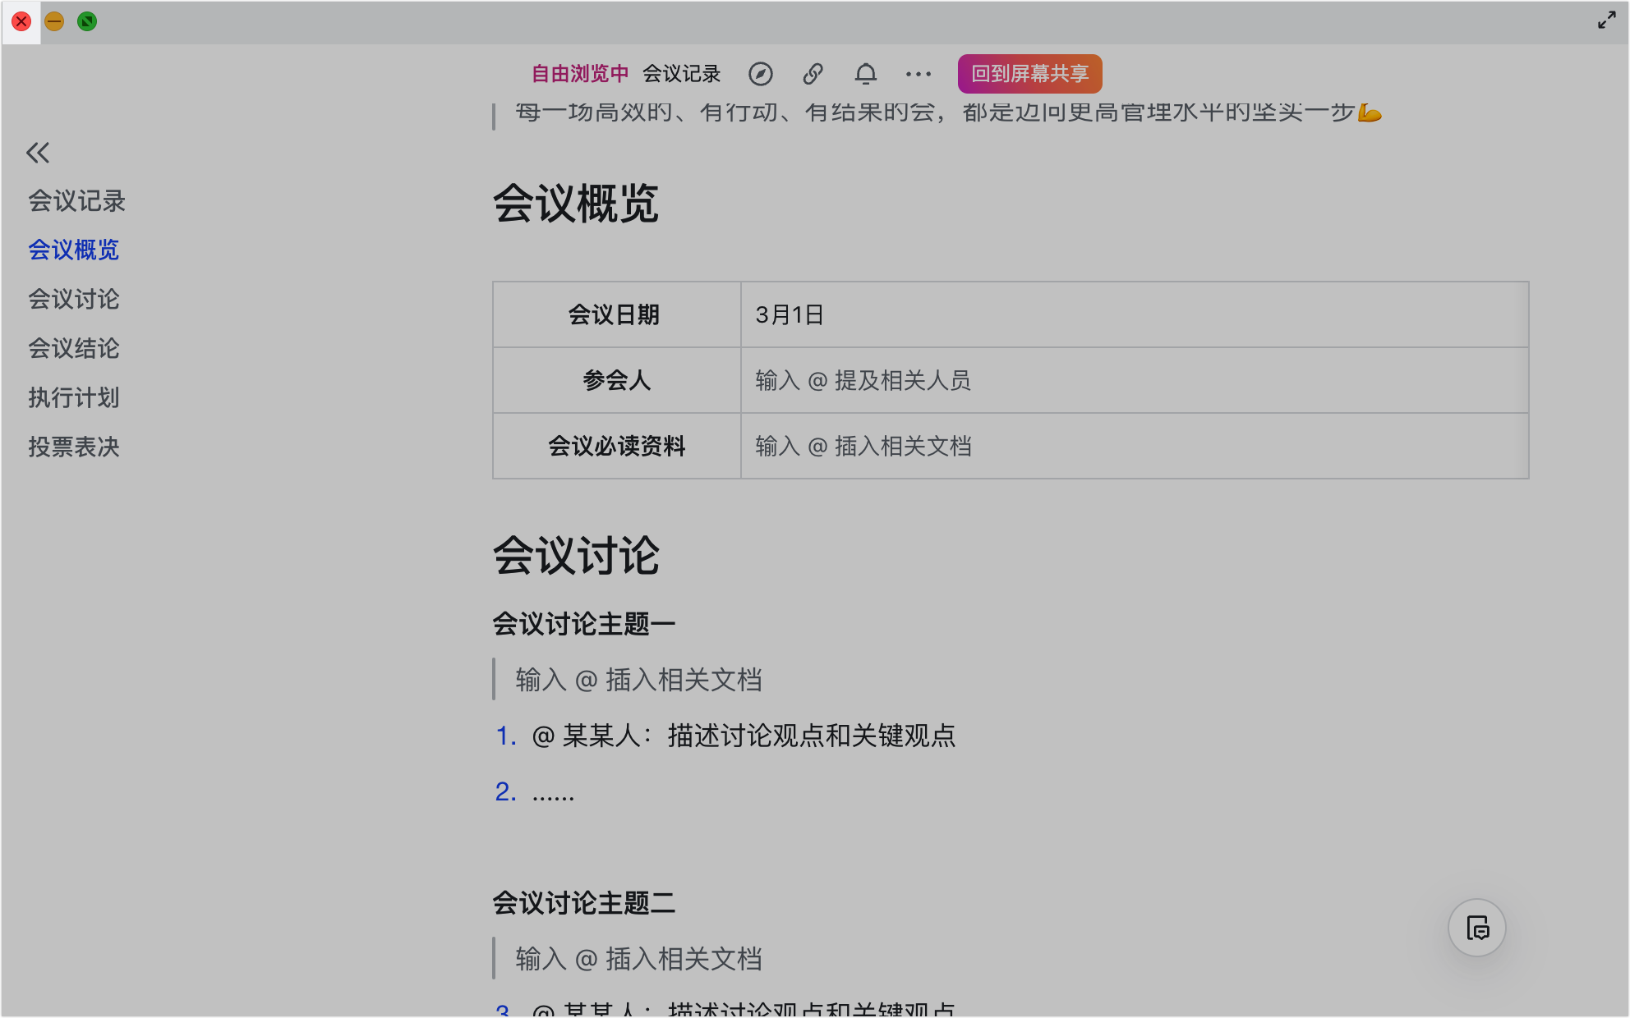
Task: Click the 参会人 mention placeholder field
Action: [x=1135, y=380]
